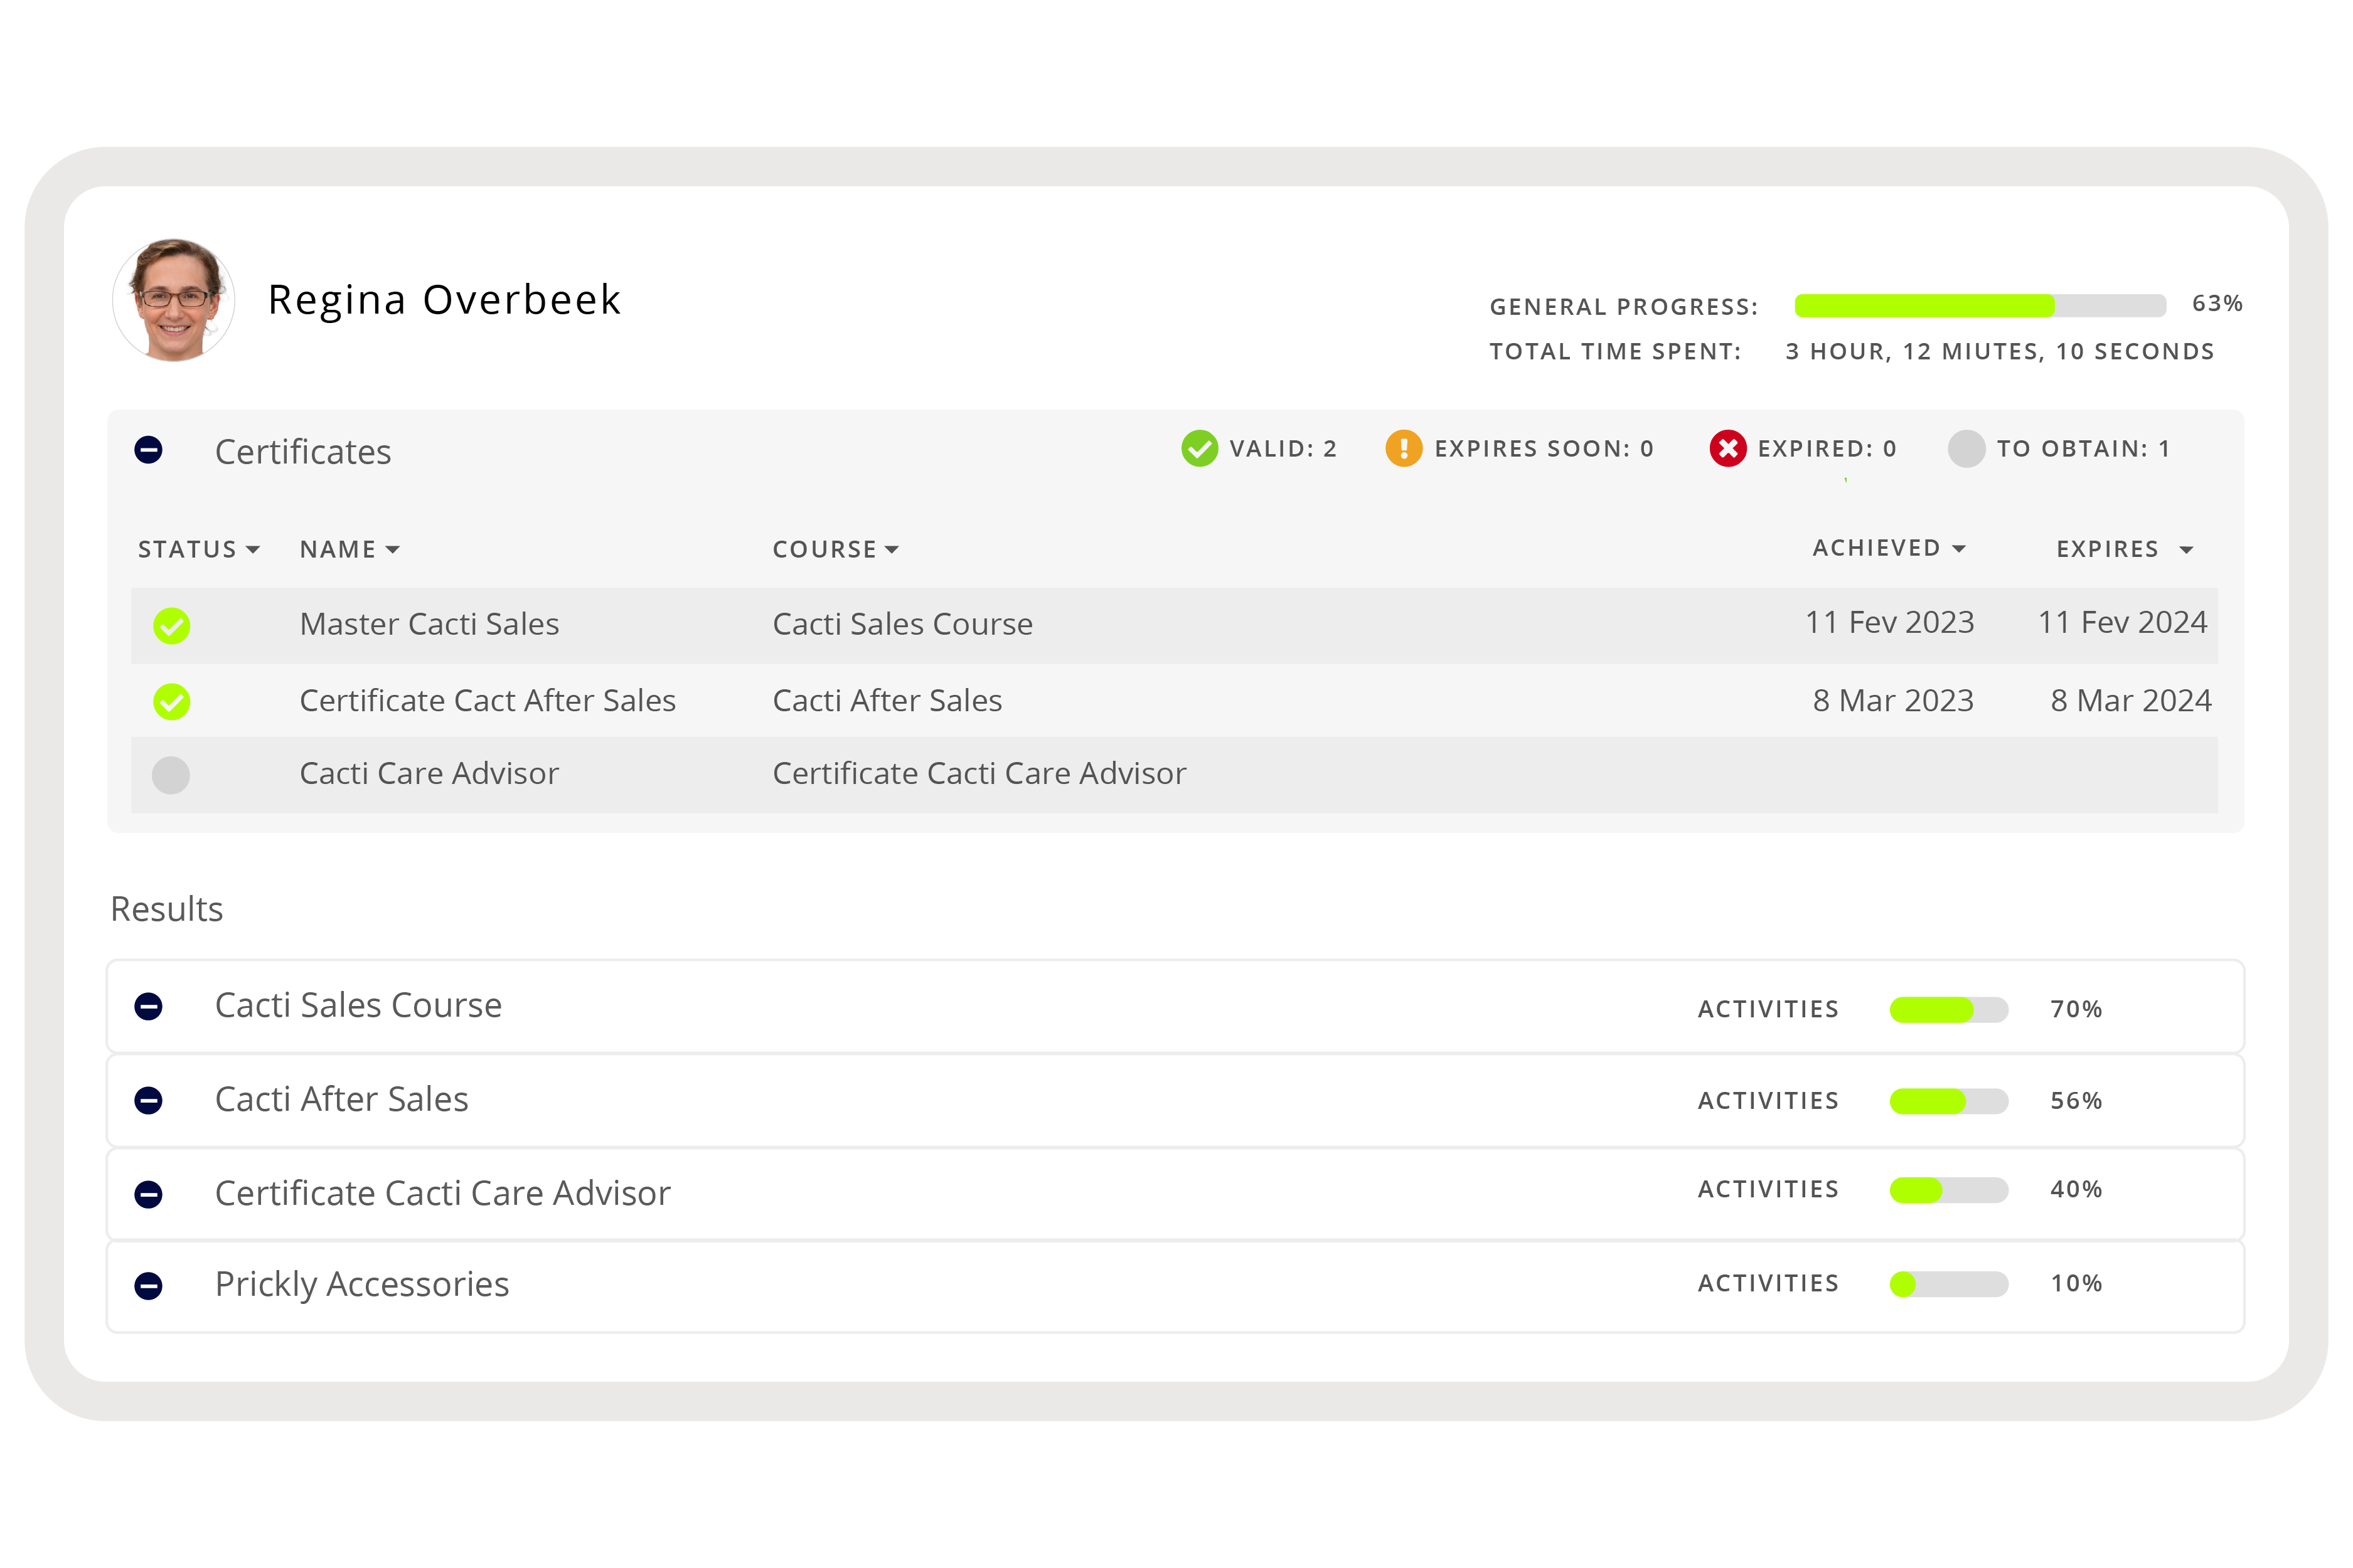Image resolution: width=2353 pixels, height=1568 pixels.
Task: Click the gray To Obtain circle icon
Action: (x=1966, y=449)
